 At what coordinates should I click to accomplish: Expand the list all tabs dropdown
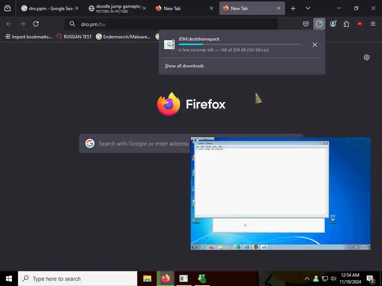click(x=308, y=8)
